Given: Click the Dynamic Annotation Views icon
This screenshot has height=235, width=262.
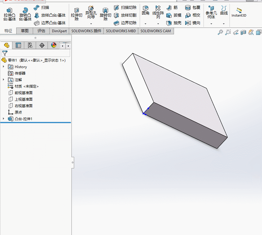Looking at the screenshot, I should point(251,32).
